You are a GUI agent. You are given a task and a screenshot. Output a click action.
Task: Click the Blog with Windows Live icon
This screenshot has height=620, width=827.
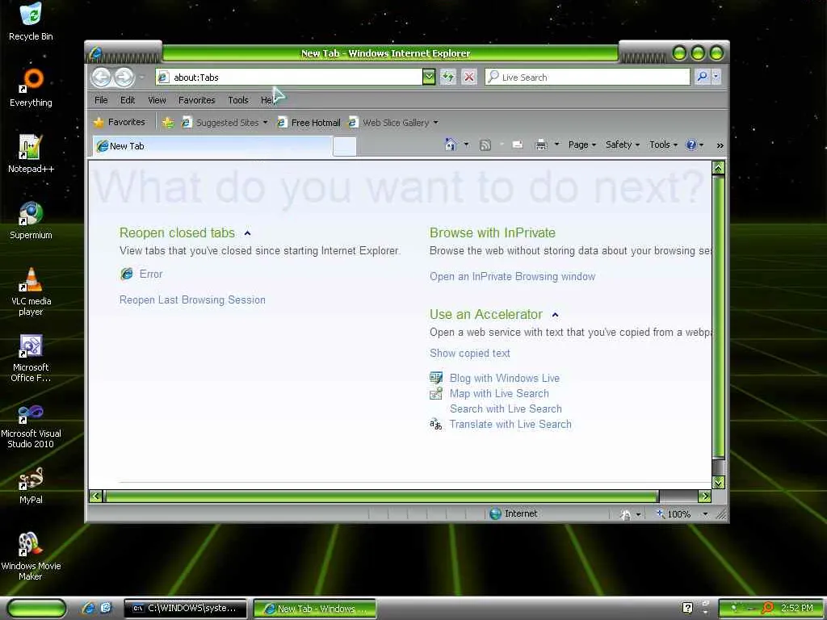pyautogui.click(x=435, y=378)
